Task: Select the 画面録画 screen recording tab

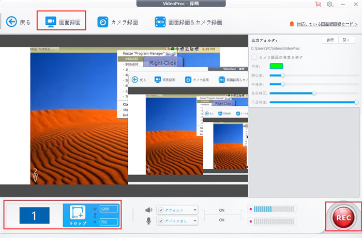Action: point(62,22)
